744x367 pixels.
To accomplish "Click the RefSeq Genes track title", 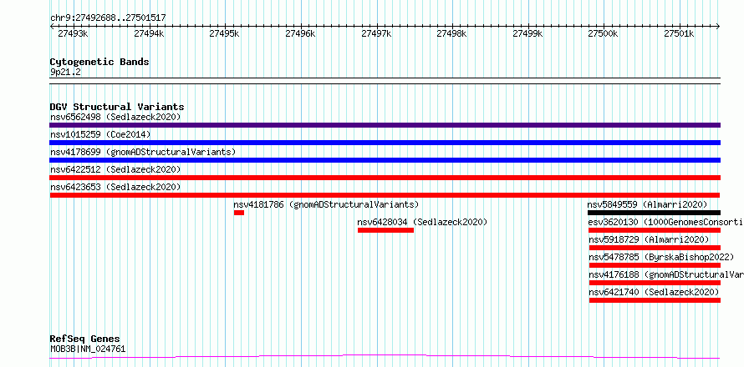I will tap(85, 339).
